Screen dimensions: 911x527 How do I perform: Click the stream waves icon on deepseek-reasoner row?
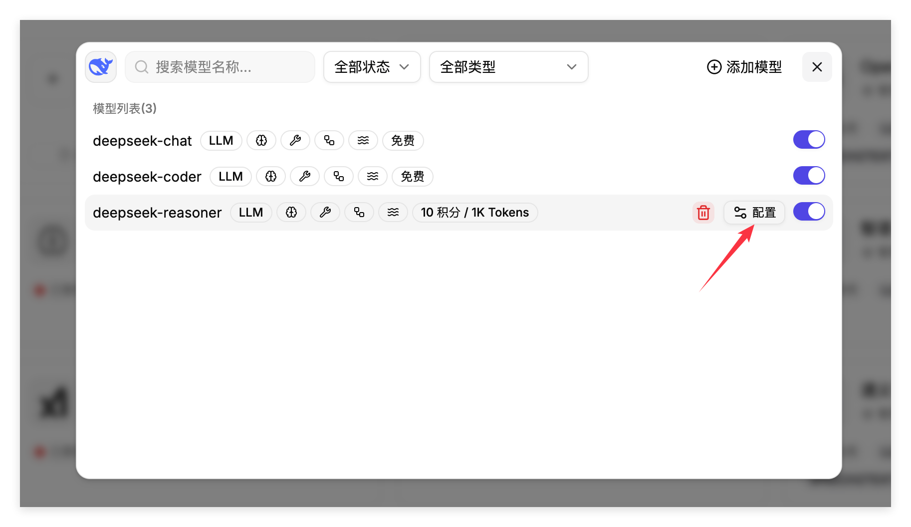[x=393, y=213]
